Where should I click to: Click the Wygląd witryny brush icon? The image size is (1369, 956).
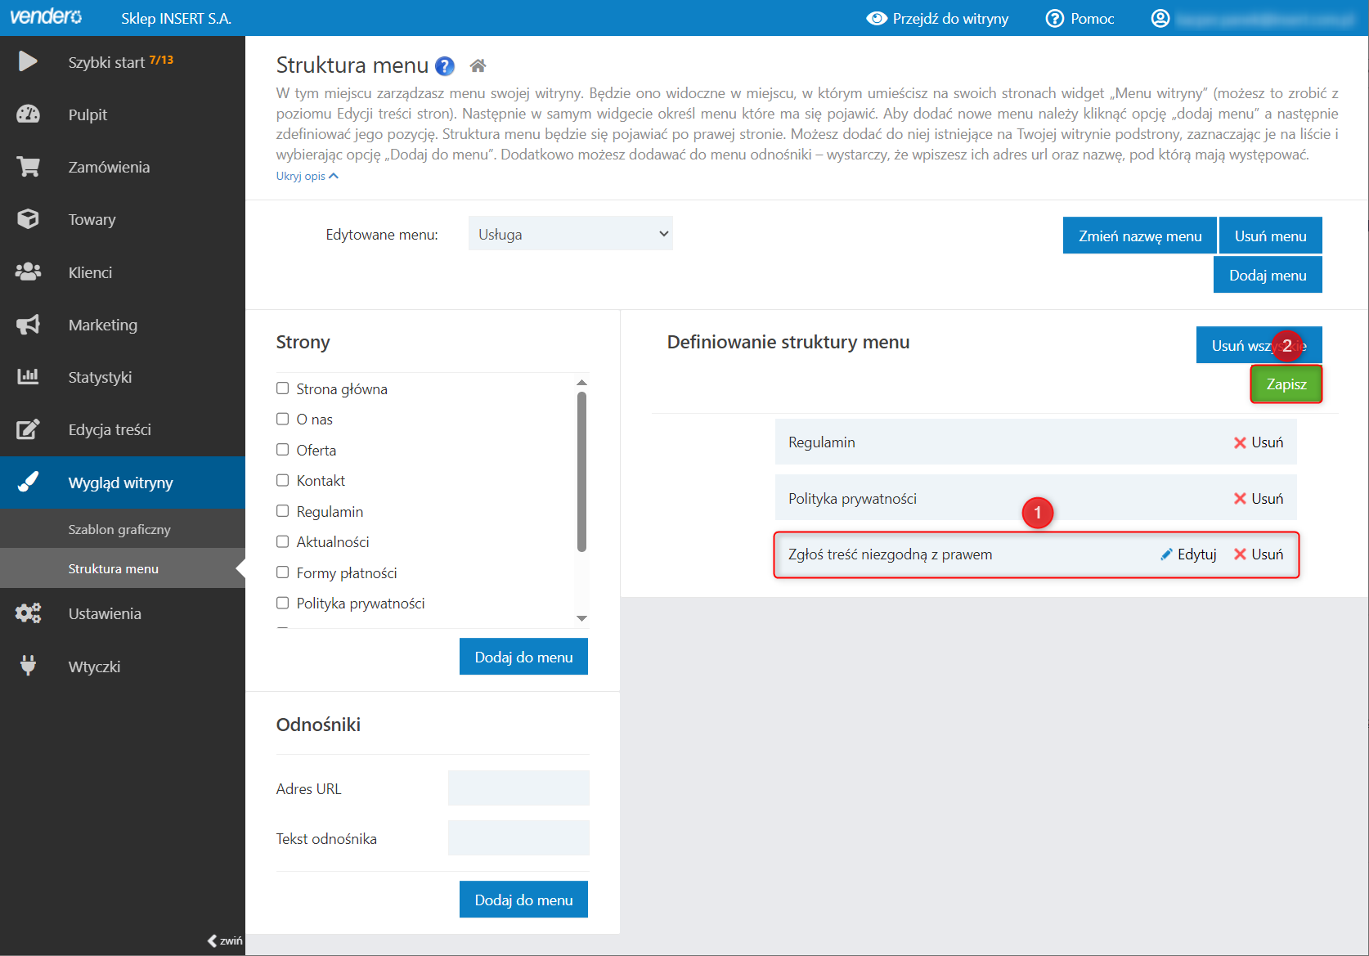(28, 482)
